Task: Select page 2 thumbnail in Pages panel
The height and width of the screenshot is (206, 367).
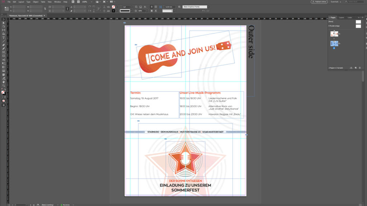Action: click(334, 43)
